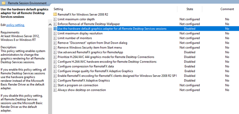Select the Limit maximum display resolution setting
The width and height of the screenshot is (239, 114).
coord(80,33)
